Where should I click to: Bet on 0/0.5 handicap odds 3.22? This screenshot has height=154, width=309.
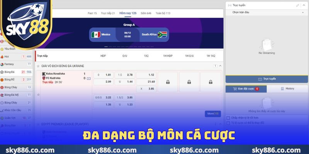coord(103,98)
